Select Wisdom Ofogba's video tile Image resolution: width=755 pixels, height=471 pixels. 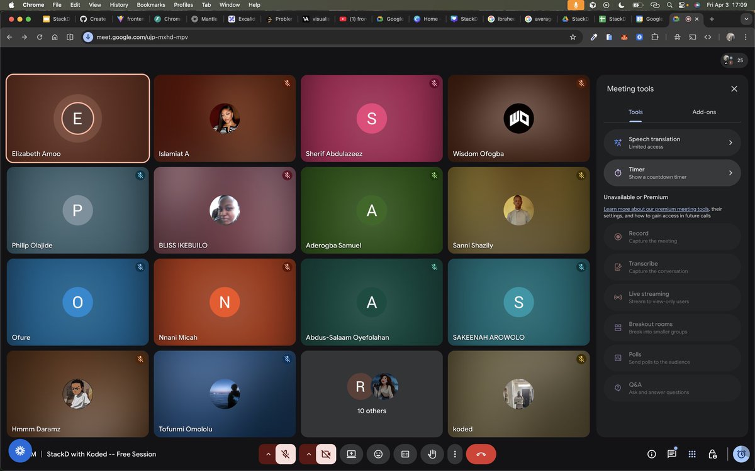518,119
